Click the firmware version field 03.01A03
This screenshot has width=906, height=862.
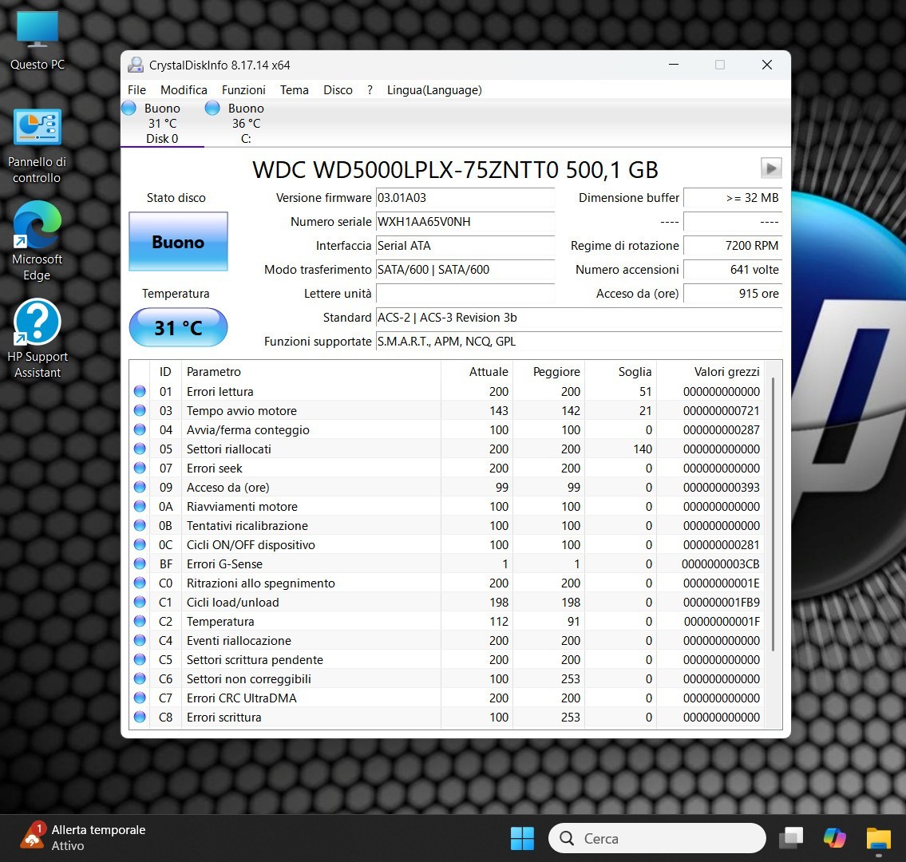[465, 198]
